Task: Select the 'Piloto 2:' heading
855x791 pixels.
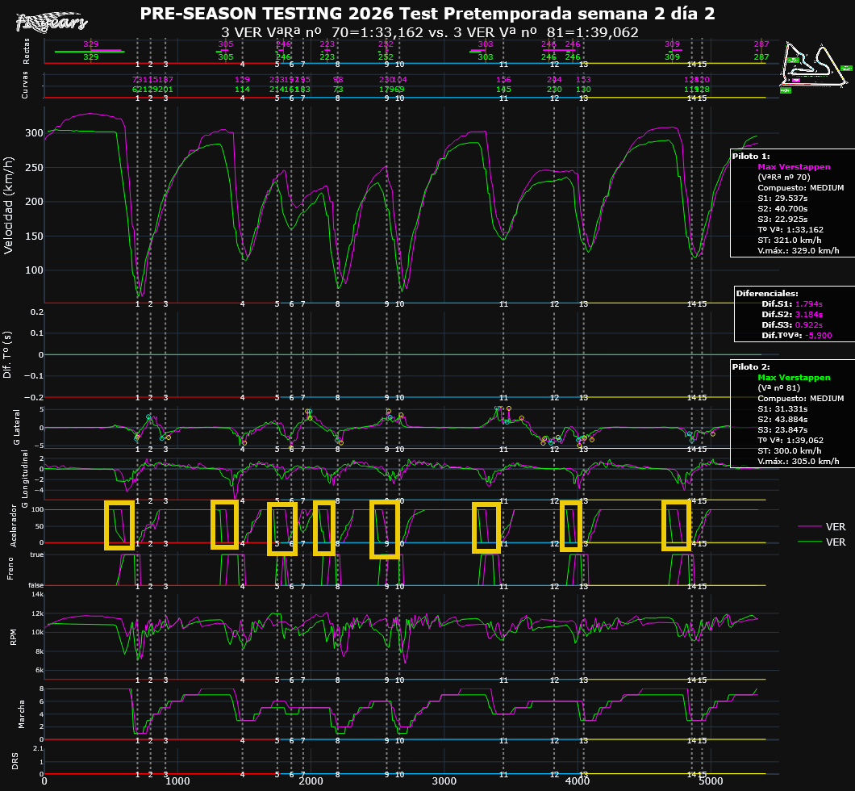Action: point(751,366)
